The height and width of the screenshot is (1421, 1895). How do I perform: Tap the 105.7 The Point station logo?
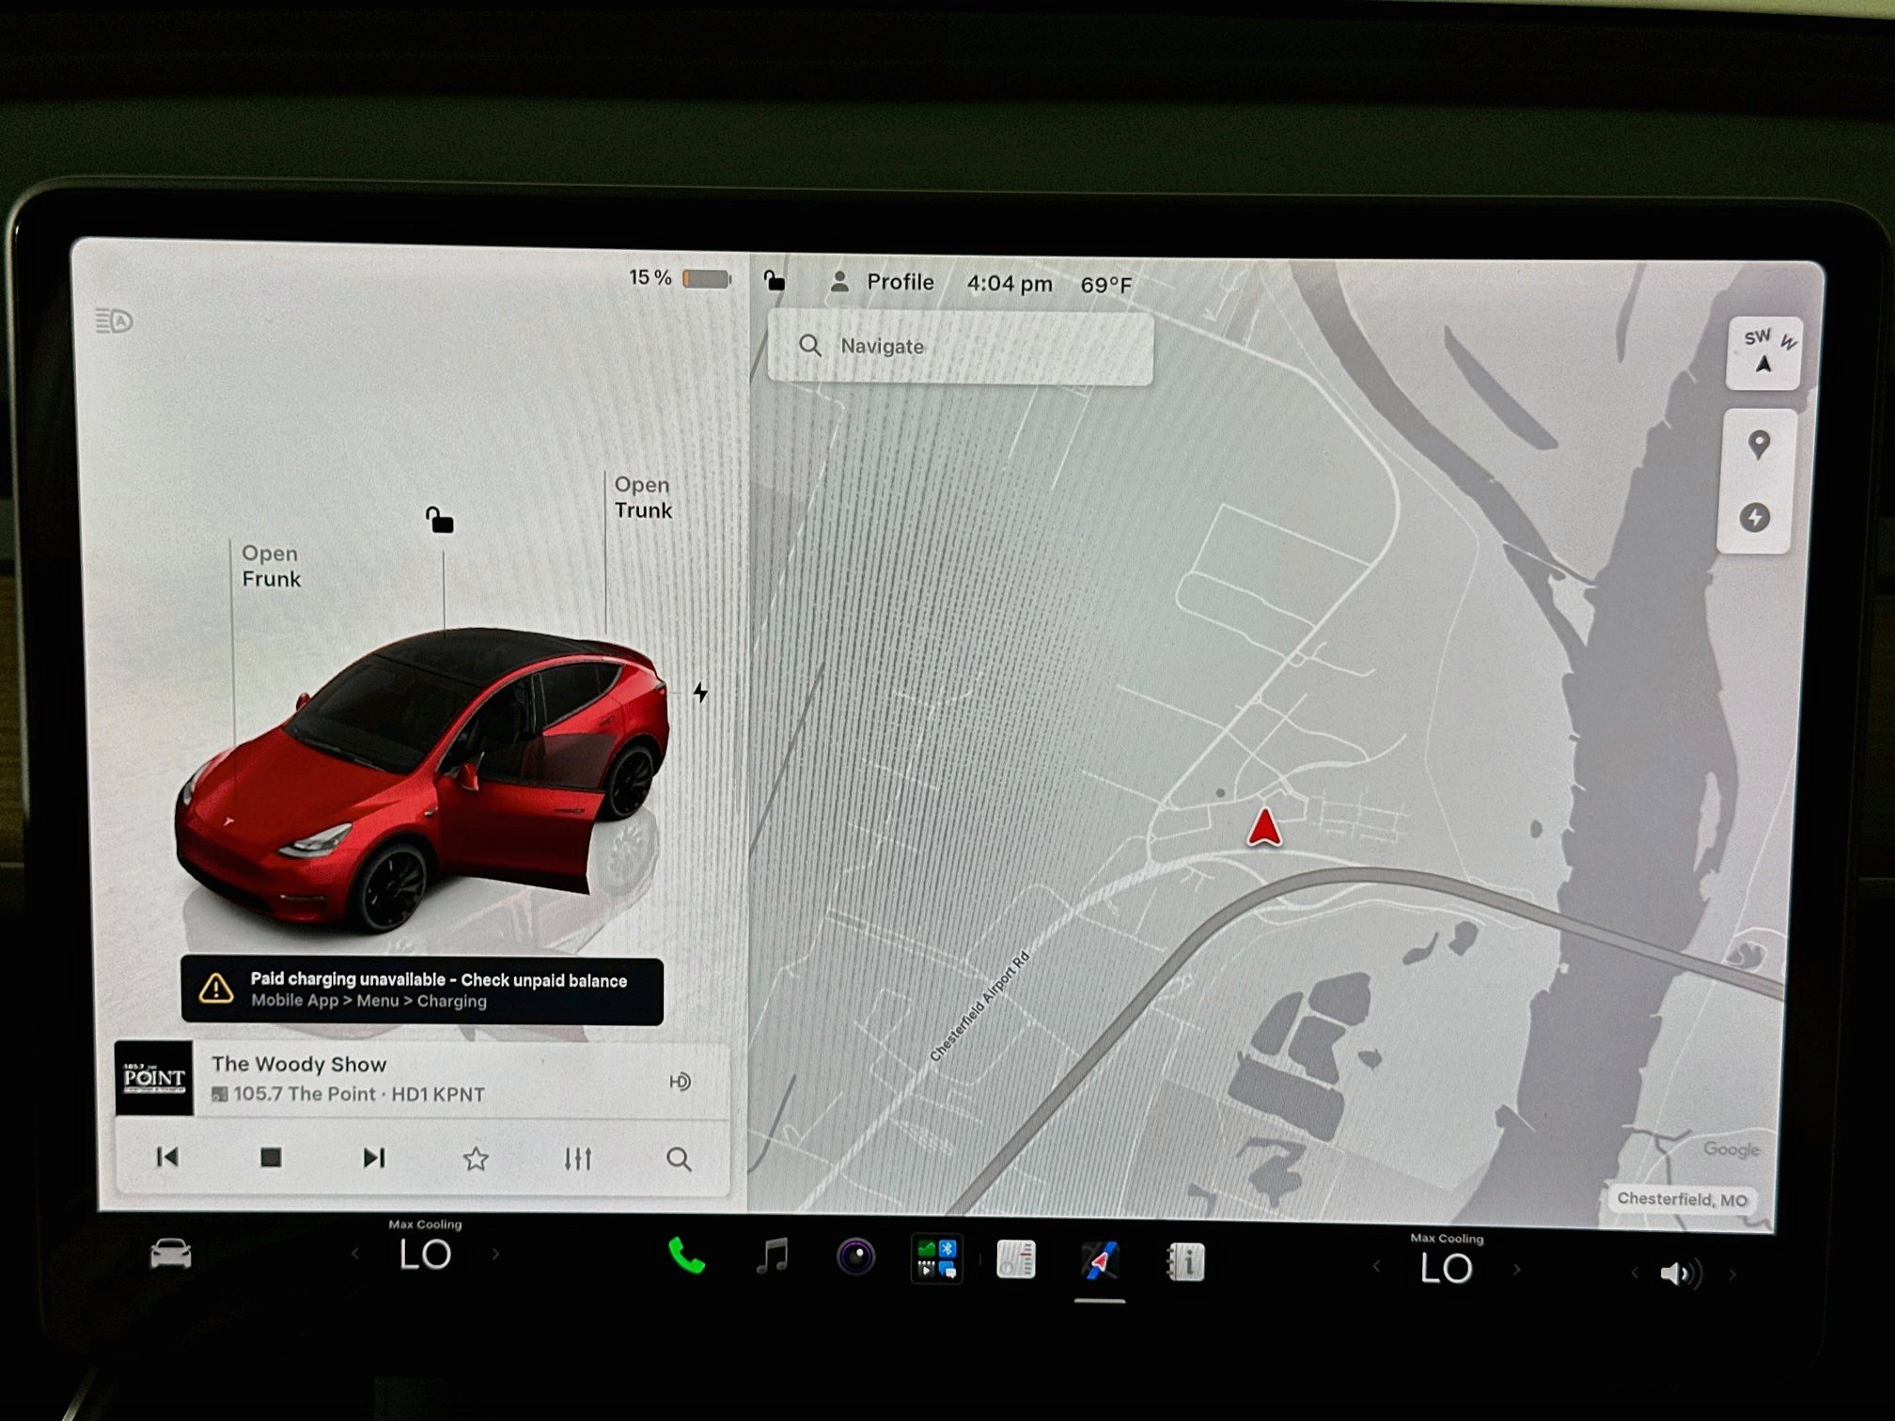tap(154, 1078)
